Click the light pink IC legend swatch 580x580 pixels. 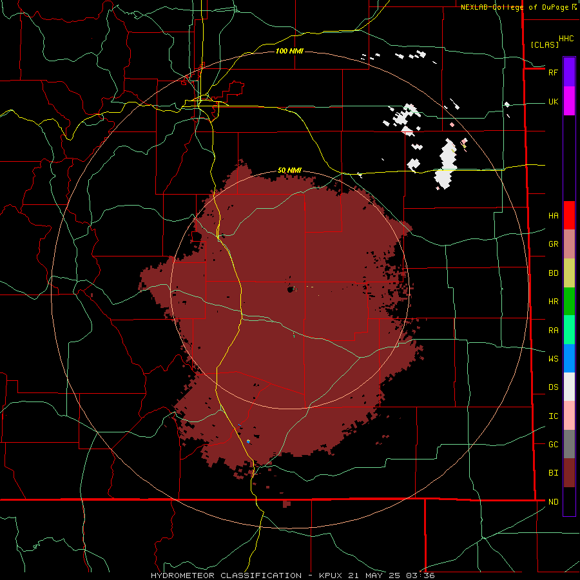click(x=569, y=416)
